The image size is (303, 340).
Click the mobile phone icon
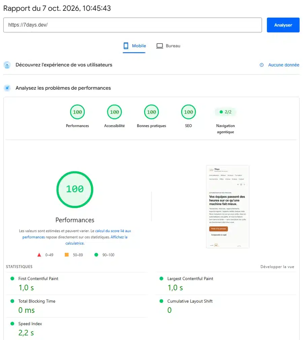pos(126,46)
